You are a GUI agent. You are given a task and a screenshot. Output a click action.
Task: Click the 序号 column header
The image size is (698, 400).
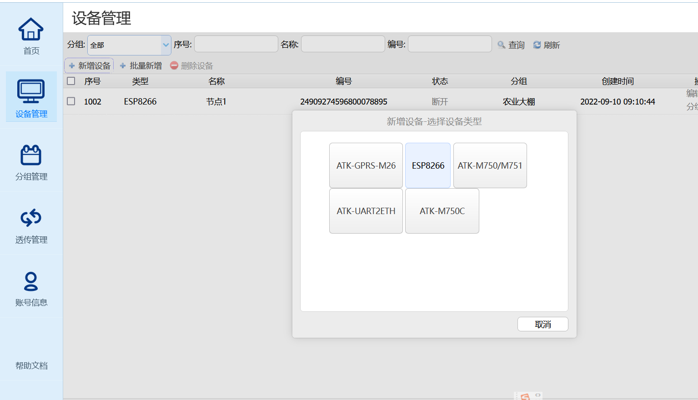click(x=92, y=81)
